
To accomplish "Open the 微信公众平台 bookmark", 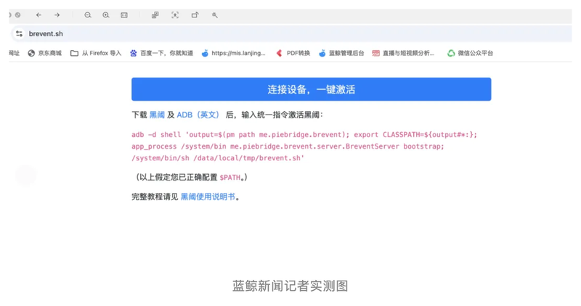I will [x=470, y=53].
